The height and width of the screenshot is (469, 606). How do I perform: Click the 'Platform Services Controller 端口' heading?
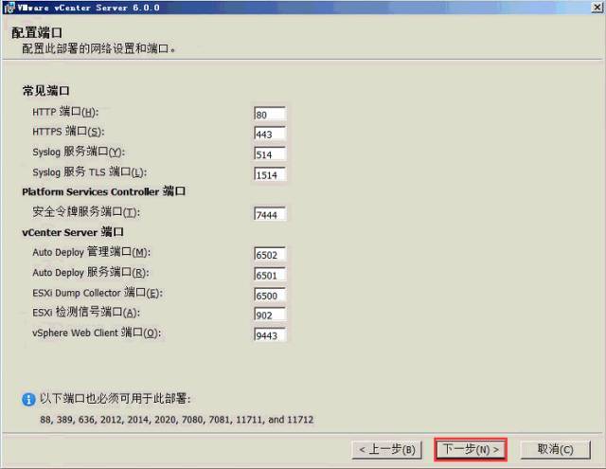[103, 191]
